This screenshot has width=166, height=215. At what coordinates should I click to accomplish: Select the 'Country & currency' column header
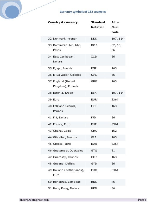pyautogui.click(x=63, y=22)
